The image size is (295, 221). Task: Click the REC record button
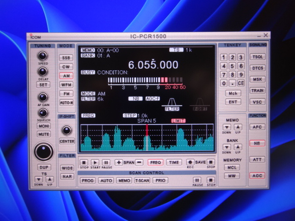[x=190, y=162]
